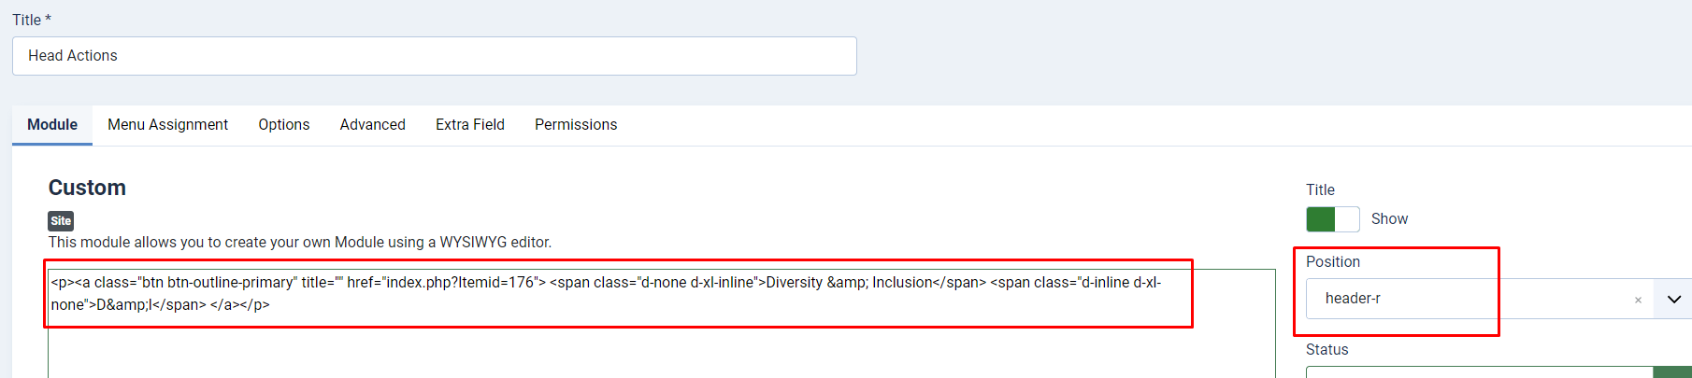Click inside the HTML code editor
Viewport: 1692px width, 378px height.
[654, 345]
